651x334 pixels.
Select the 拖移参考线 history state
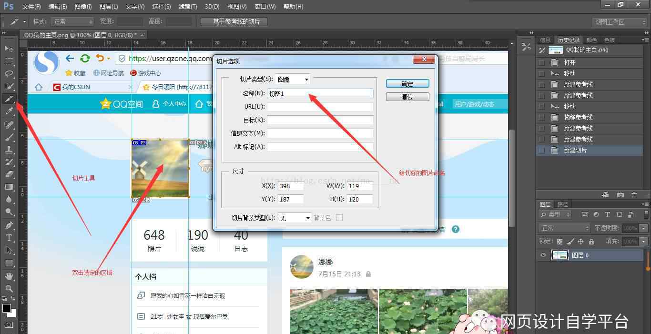click(x=590, y=117)
